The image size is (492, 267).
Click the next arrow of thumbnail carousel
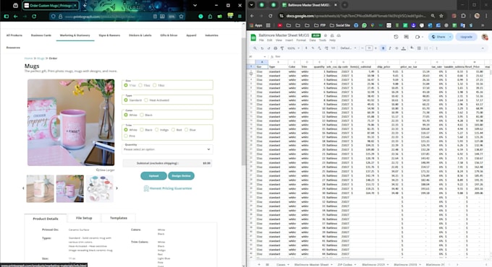click(116, 188)
